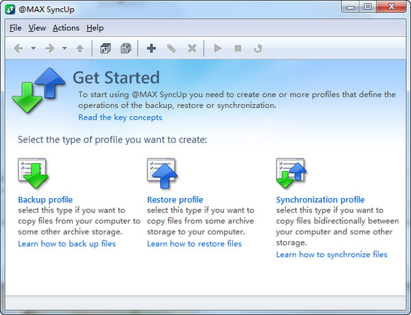Viewport: 411px width, 315px height.
Task: Click the Forward navigation arrow
Action: [x=49, y=49]
